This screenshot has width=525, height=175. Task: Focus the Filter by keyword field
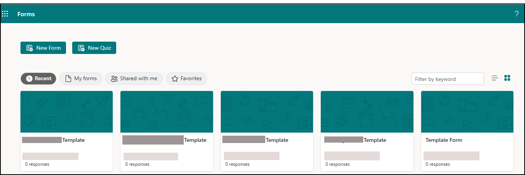click(447, 79)
